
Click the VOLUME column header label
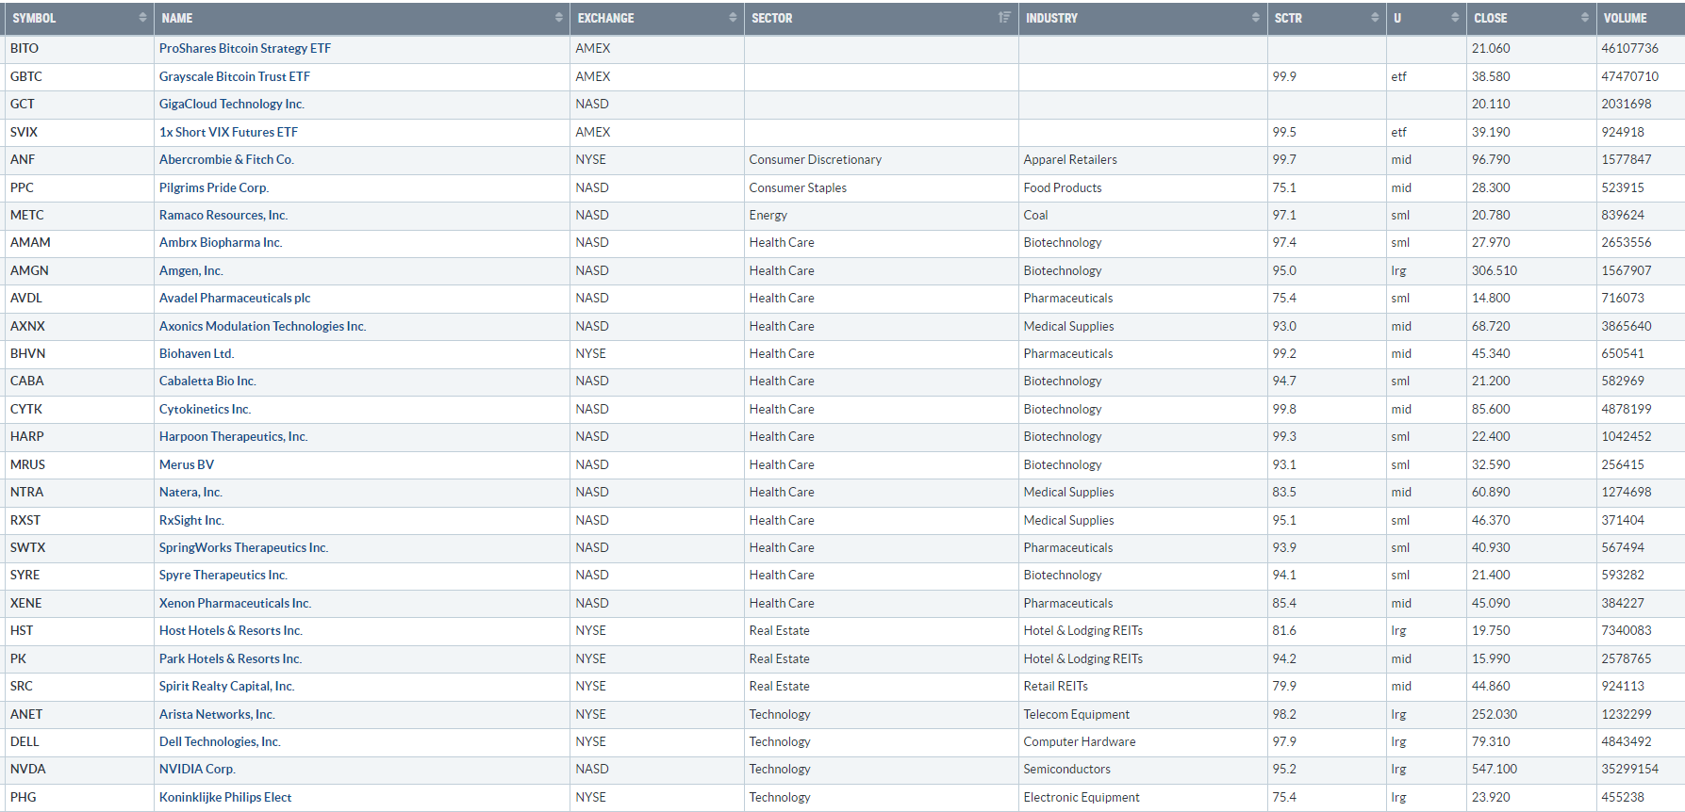pos(1626,18)
